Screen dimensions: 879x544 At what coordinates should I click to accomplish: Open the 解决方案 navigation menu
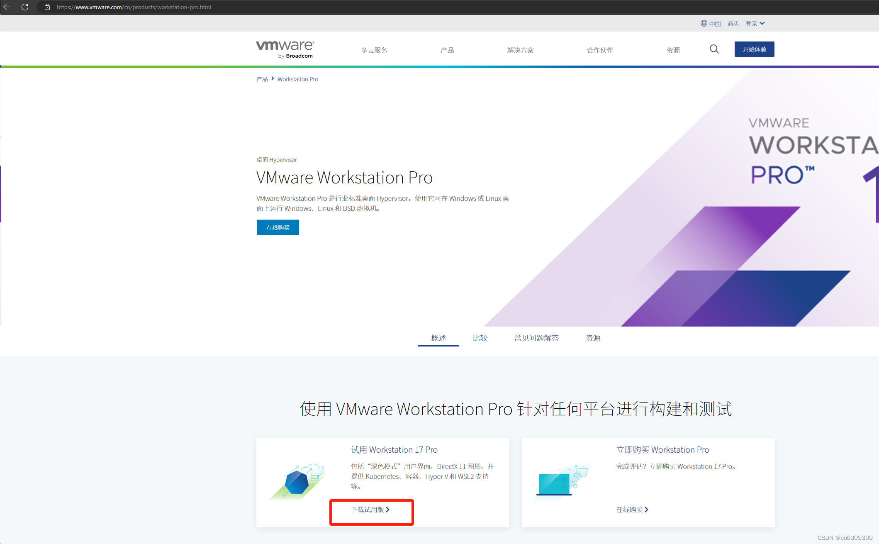[x=520, y=50]
